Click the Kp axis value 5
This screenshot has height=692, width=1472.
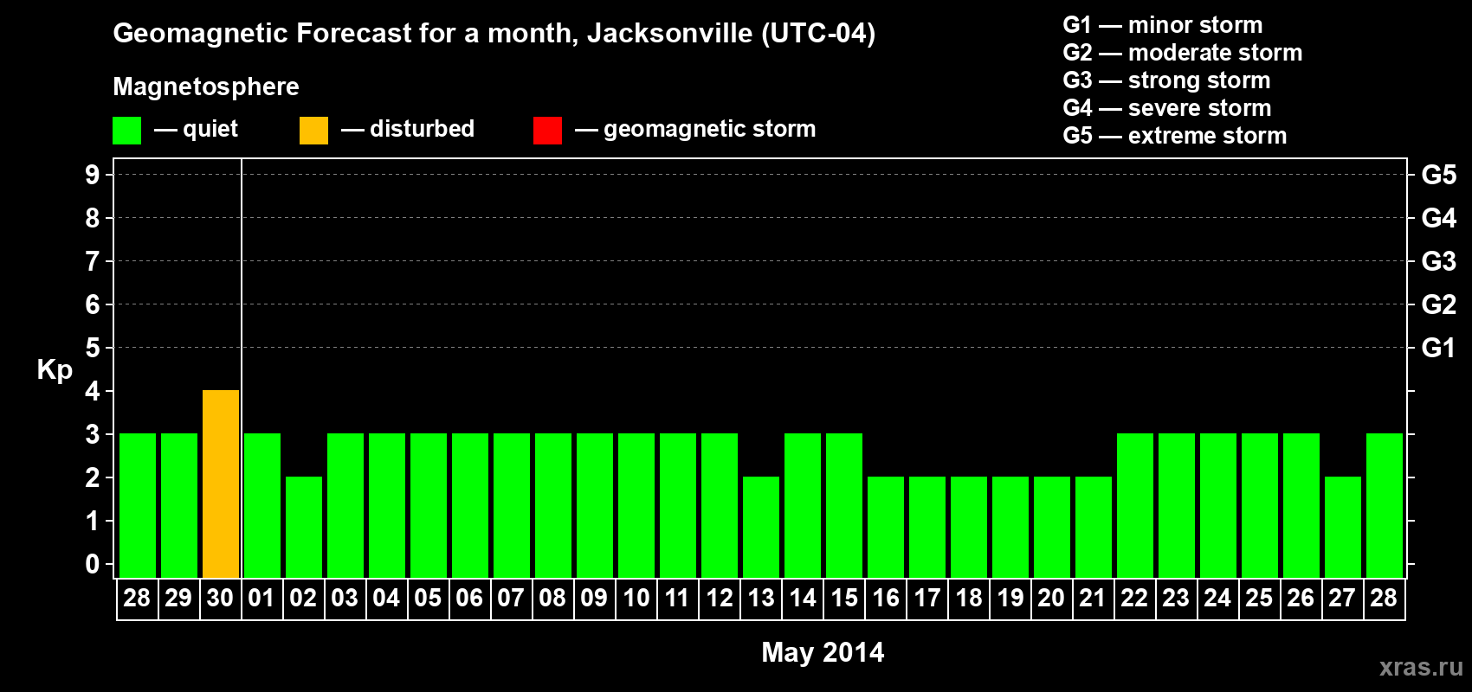pos(93,348)
